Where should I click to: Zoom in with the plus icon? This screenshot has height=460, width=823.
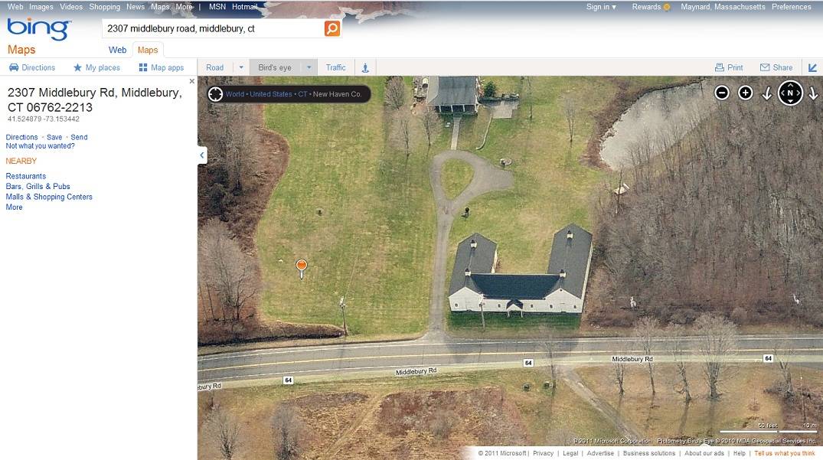(x=746, y=93)
